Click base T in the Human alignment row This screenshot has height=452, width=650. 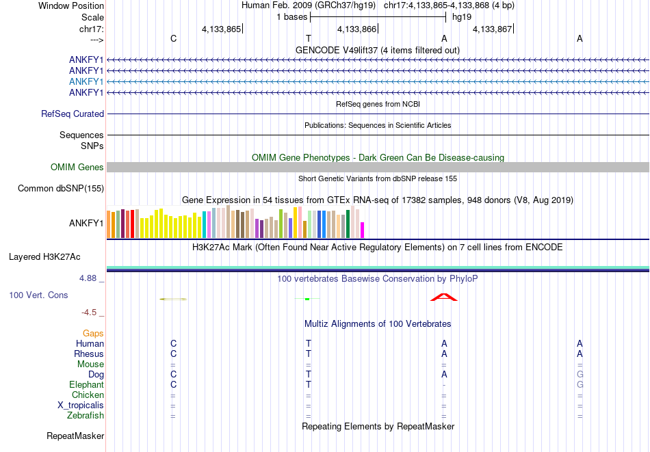pos(309,343)
